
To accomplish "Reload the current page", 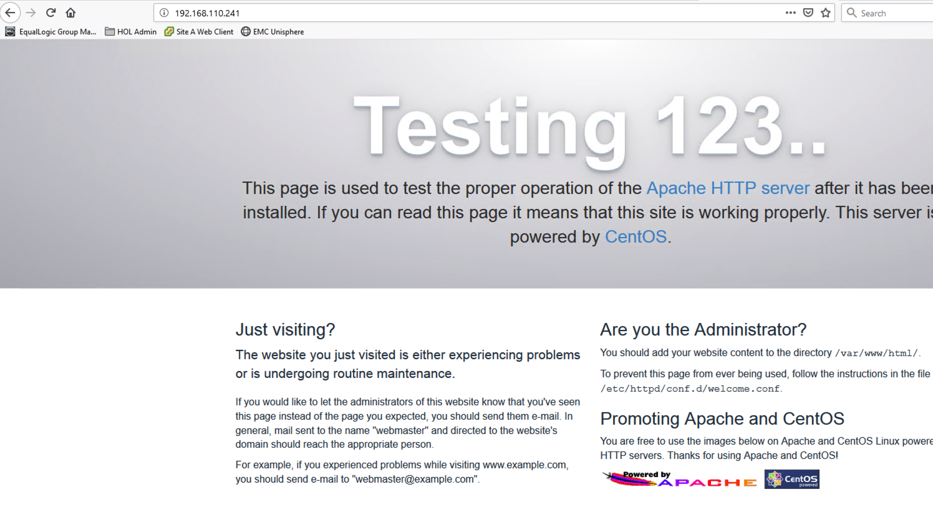I will coord(51,12).
